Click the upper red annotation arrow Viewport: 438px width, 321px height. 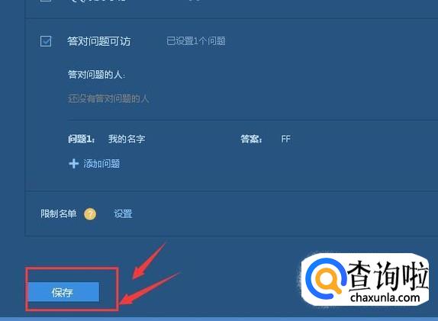pos(149,261)
